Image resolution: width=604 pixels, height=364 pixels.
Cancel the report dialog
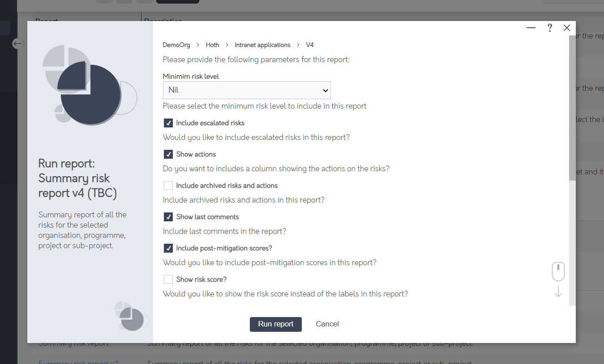click(327, 324)
